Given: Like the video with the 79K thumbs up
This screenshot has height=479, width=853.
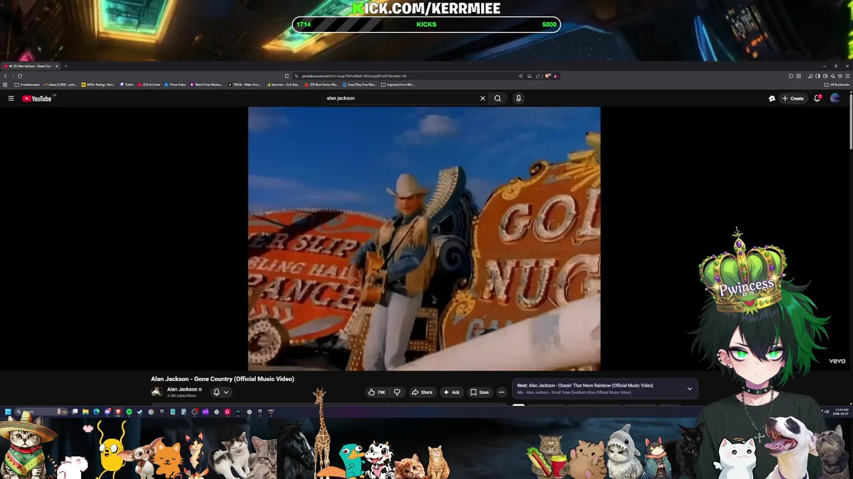Looking at the screenshot, I should [x=377, y=393].
